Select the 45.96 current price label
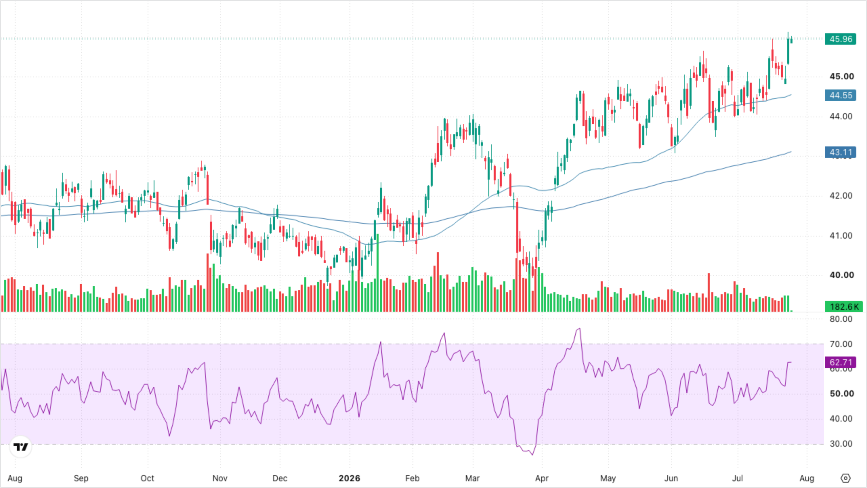This screenshot has width=867, height=488. click(841, 39)
